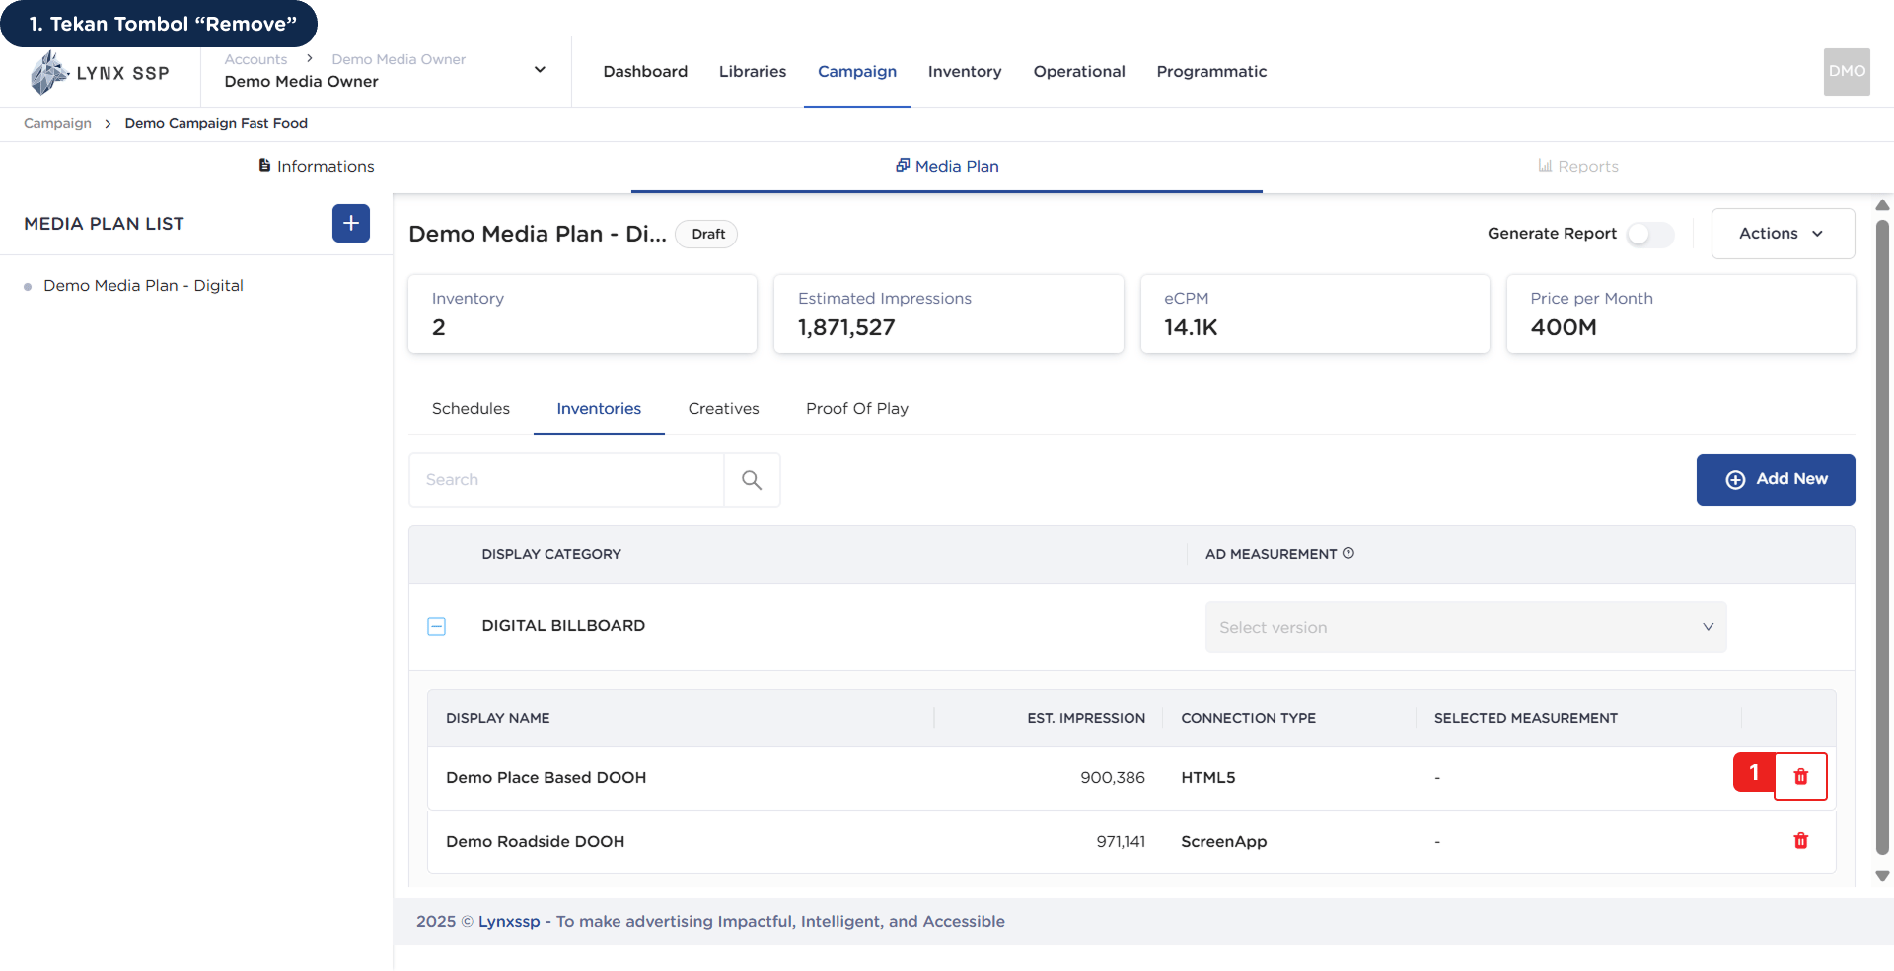The image size is (1894, 971).
Task: Click the Campaign breadcrumb link
Action: (57, 124)
